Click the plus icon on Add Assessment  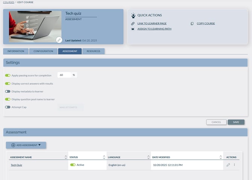[x=13, y=145]
